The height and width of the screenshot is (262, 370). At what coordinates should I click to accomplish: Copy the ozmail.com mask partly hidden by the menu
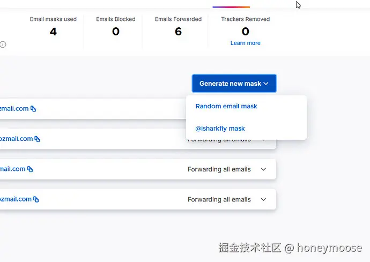click(x=38, y=139)
